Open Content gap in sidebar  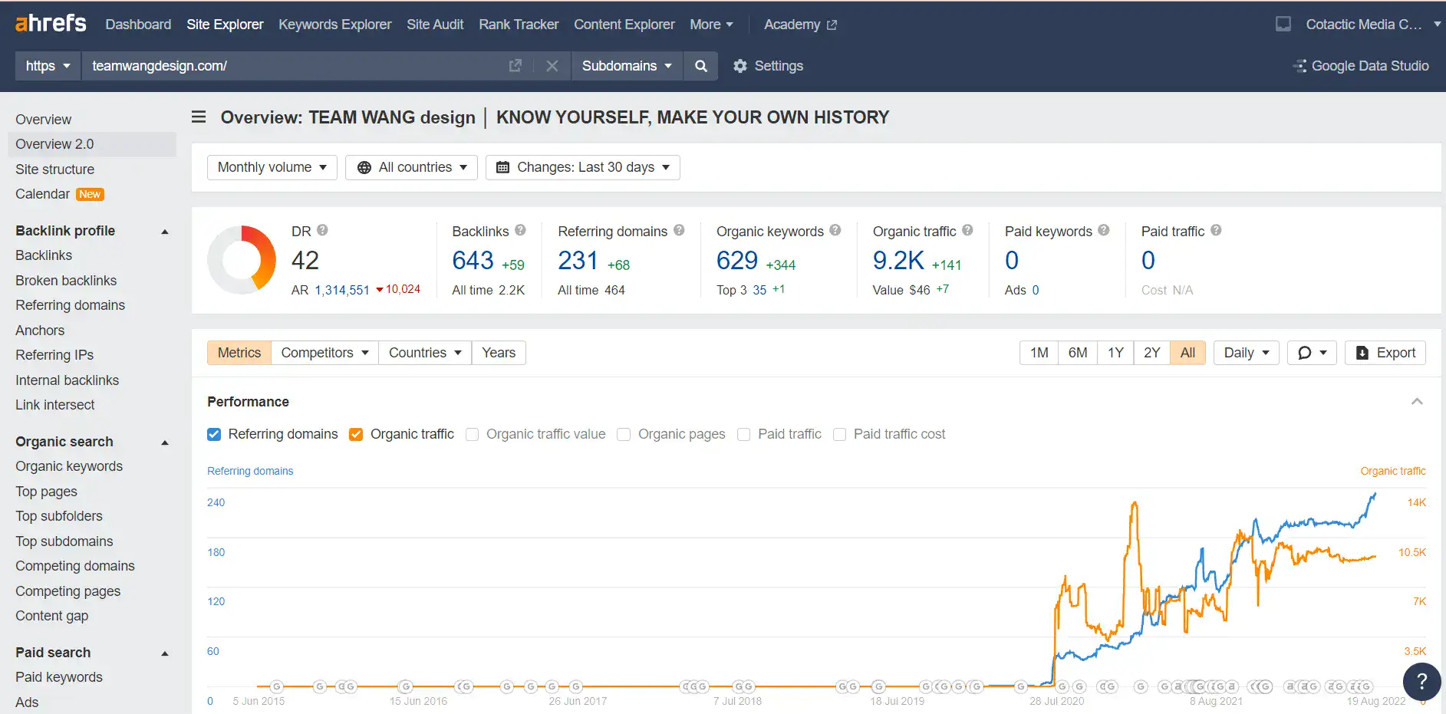tap(52, 616)
